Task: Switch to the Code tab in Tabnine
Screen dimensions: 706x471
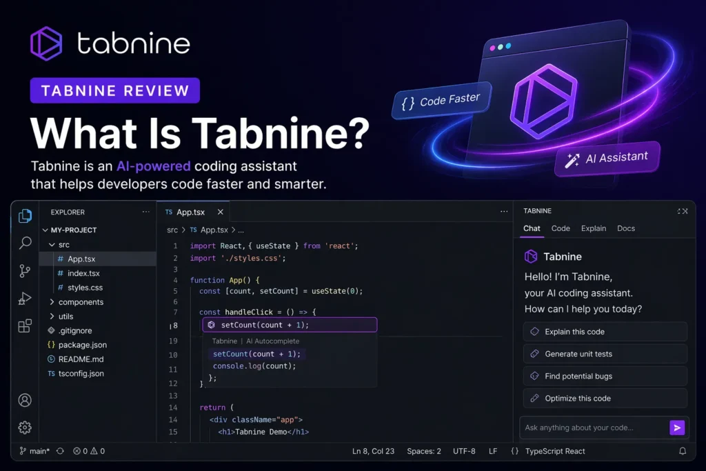Action: pos(561,228)
